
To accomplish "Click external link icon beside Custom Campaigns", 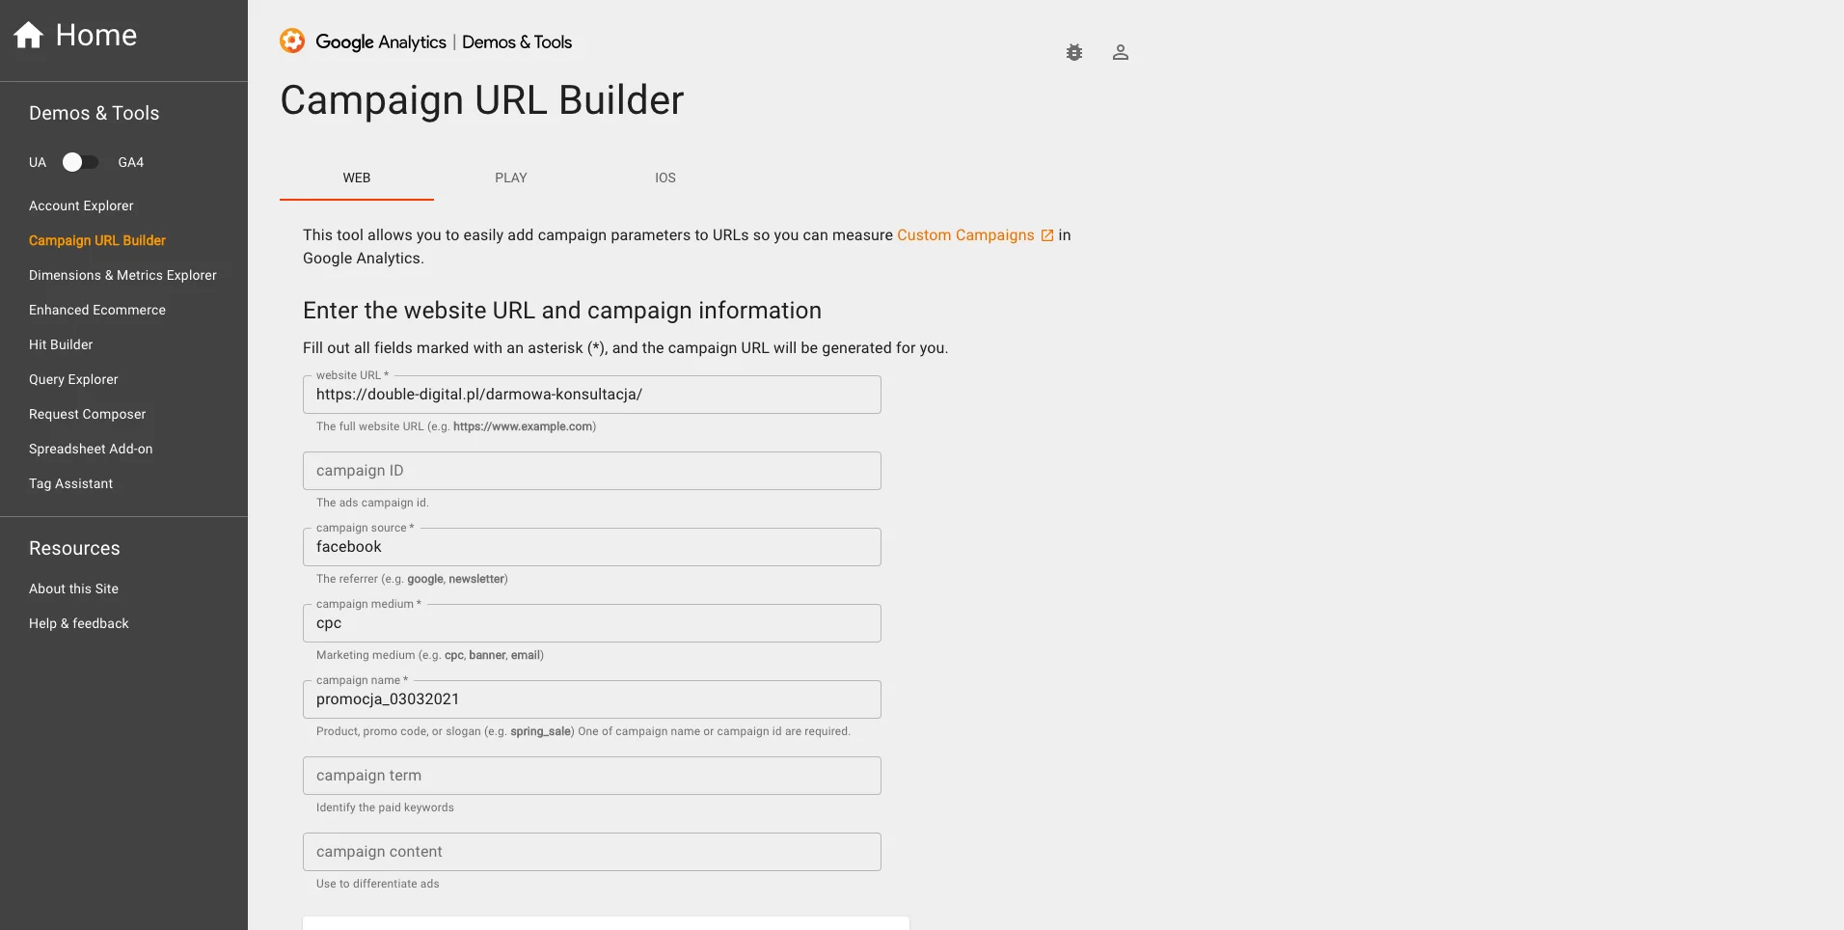I will pos(1047,235).
